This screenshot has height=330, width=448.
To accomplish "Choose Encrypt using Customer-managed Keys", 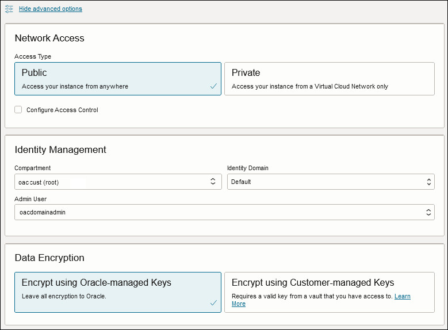I will (x=329, y=287).
